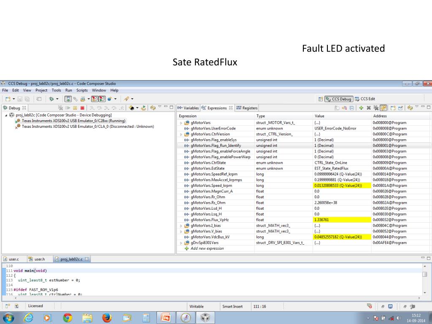Close the proj_lab02c.c editor tab

tap(86, 259)
